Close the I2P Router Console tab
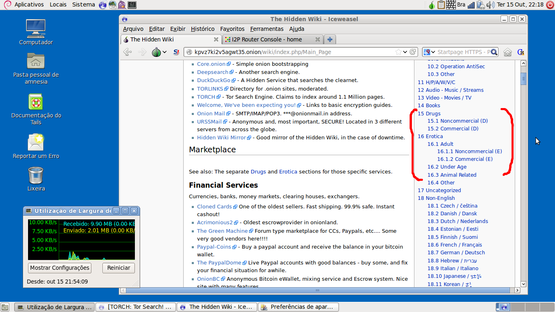 [317, 39]
